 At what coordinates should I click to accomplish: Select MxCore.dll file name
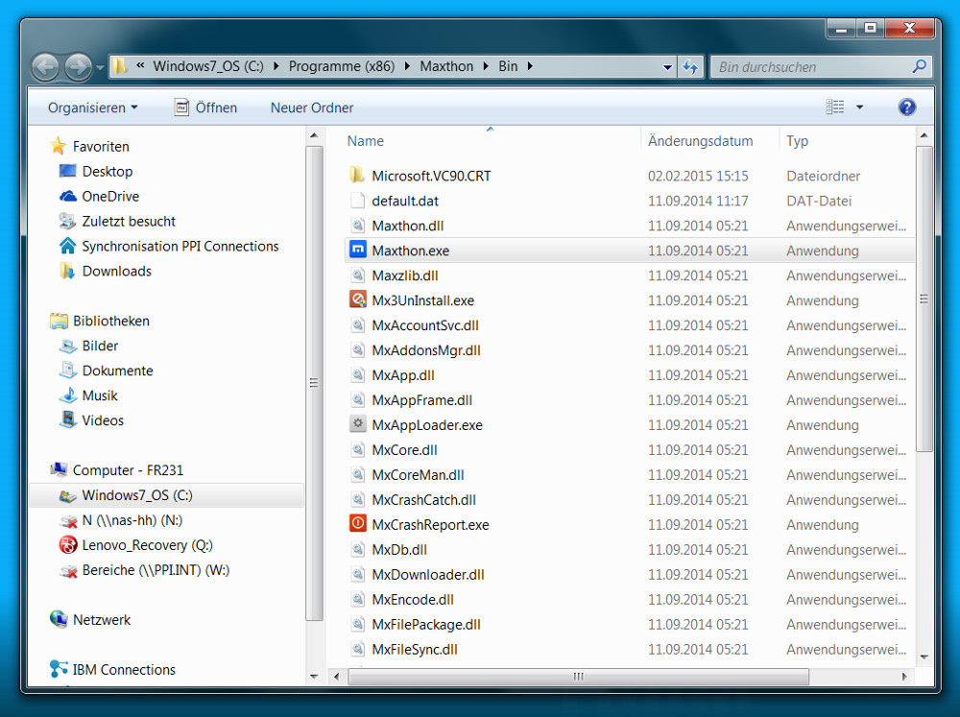[x=404, y=450]
